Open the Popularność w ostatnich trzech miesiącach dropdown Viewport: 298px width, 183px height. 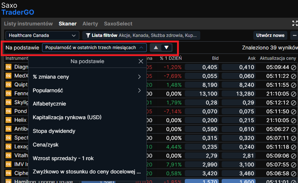(x=94, y=48)
